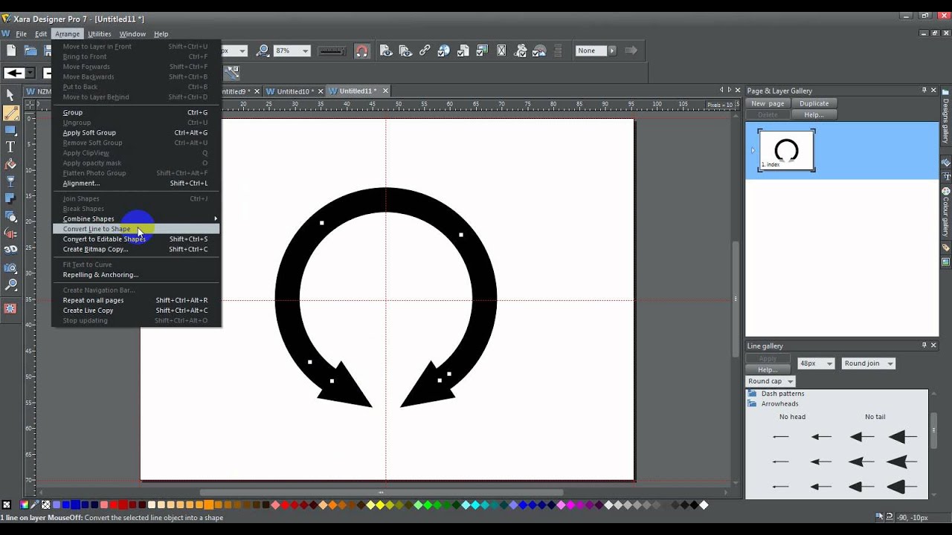Image resolution: width=952 pixels, height=535 pixels.
Task: Open the Window menu
Action: point(132,33)
